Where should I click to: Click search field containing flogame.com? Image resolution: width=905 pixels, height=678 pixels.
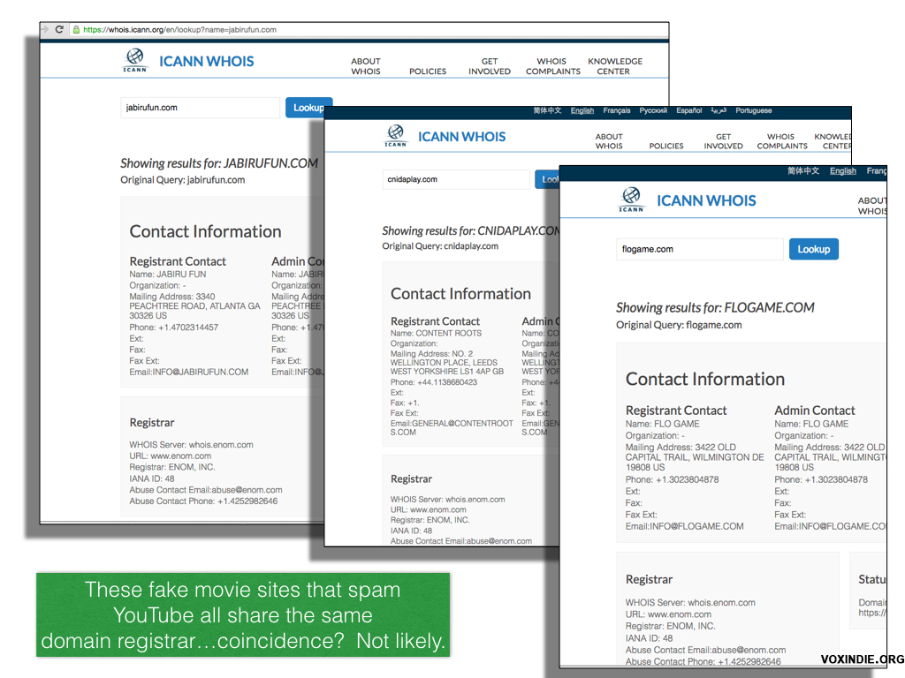[700, 249]
